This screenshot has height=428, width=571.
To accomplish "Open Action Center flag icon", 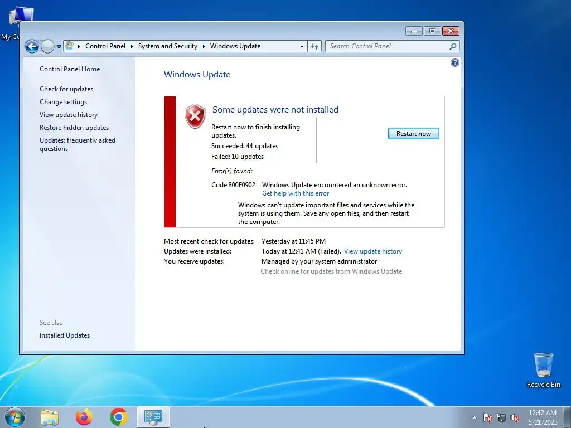I will [488, 417].
